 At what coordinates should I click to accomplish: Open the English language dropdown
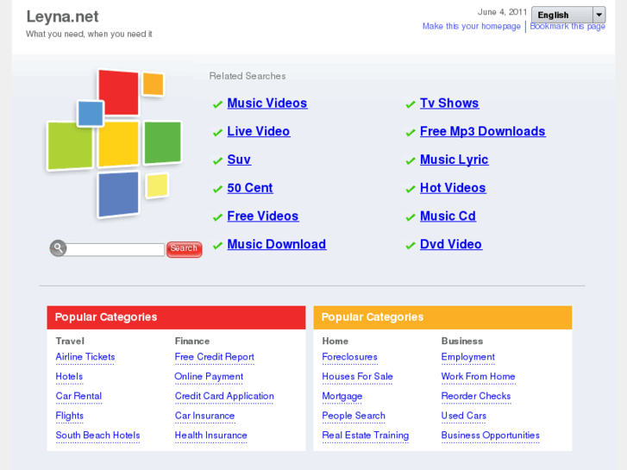click(568, 15)
